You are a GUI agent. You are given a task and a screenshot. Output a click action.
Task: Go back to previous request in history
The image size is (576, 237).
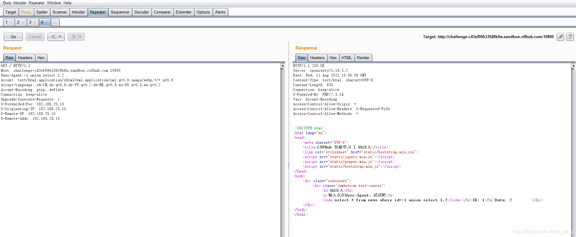[53, 37]
